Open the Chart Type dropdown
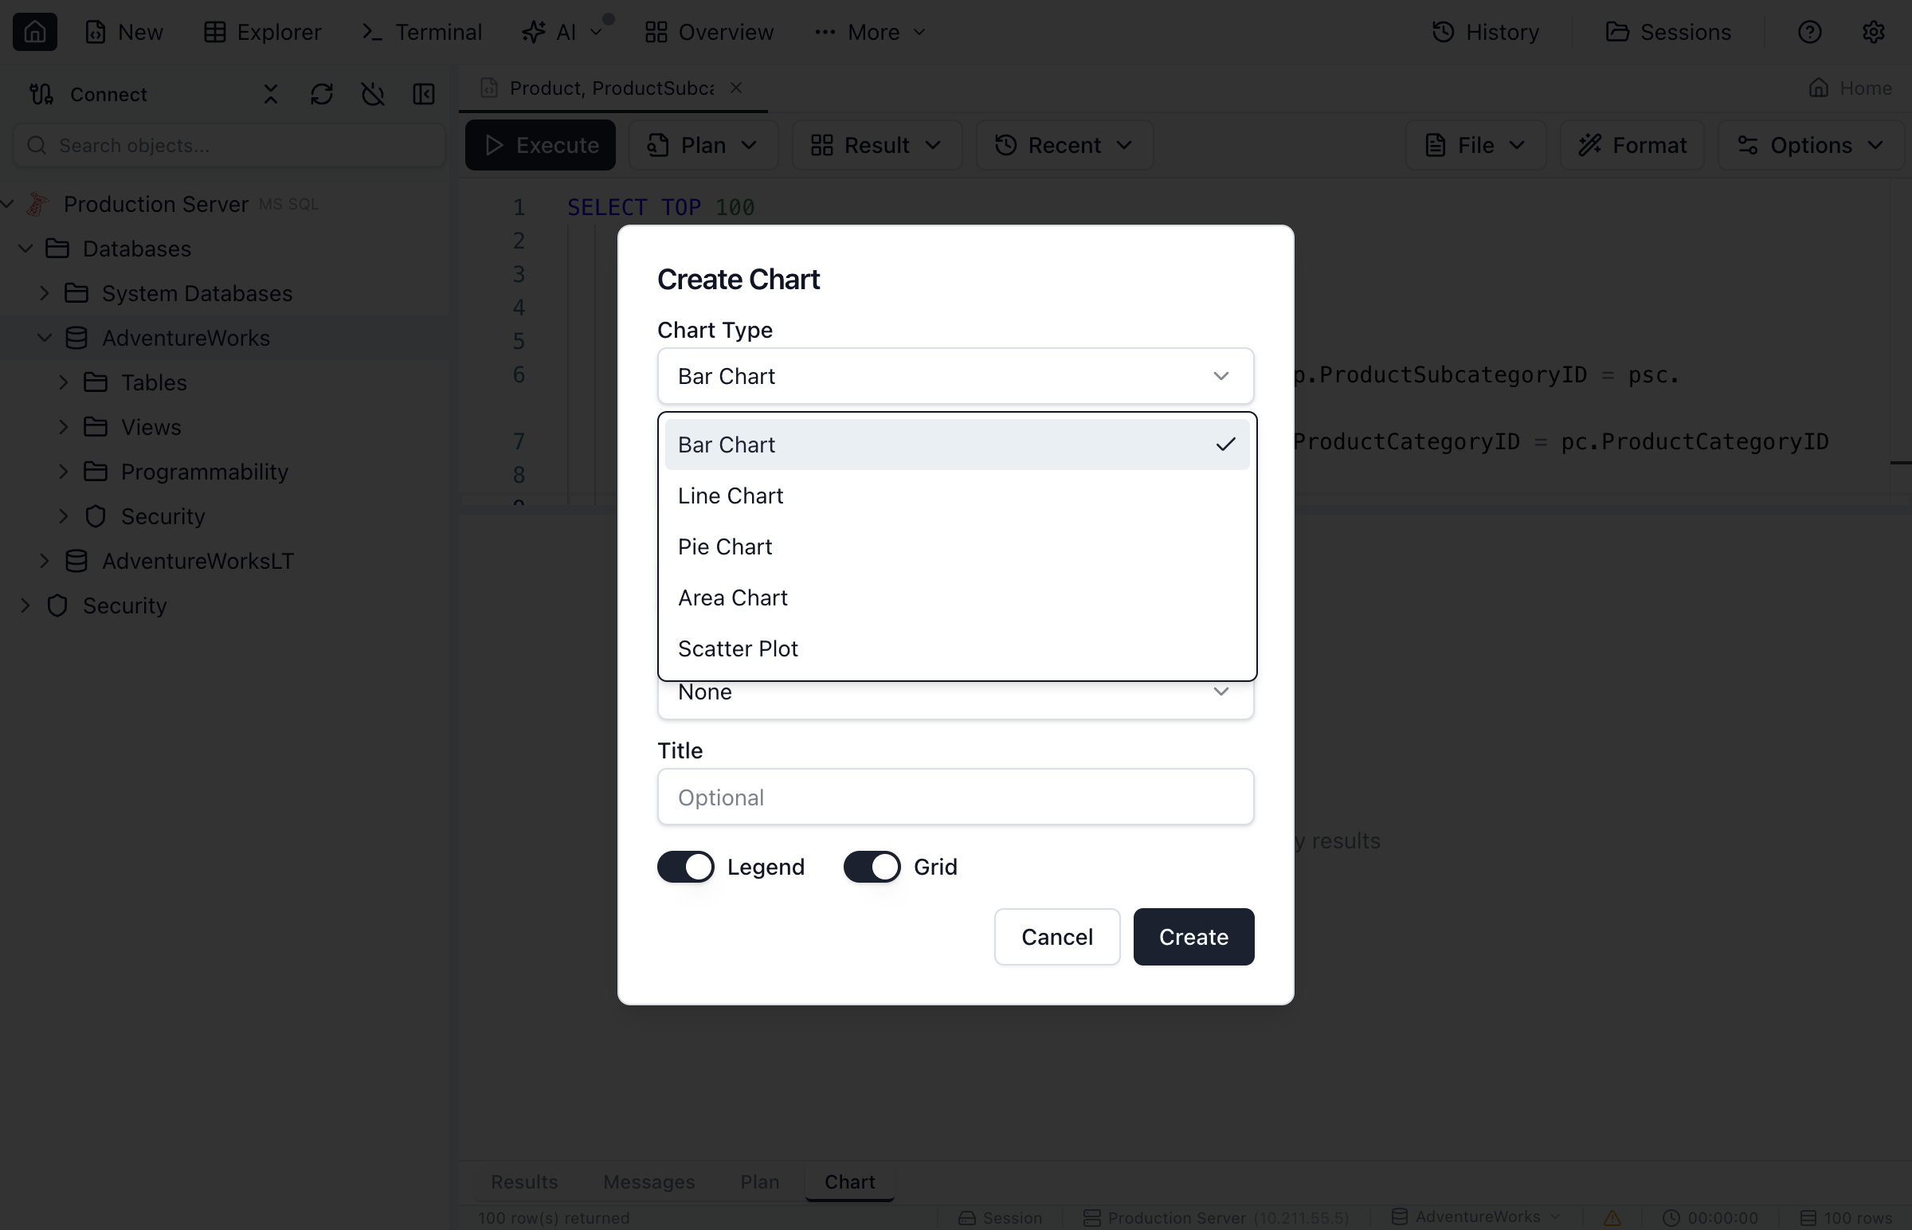The image size is (1912, 1230). (x=955, y=375)
